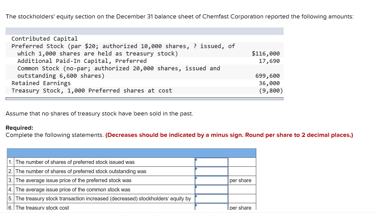Click 'The average issue price of the preferred stock was'

click(74, 180)
